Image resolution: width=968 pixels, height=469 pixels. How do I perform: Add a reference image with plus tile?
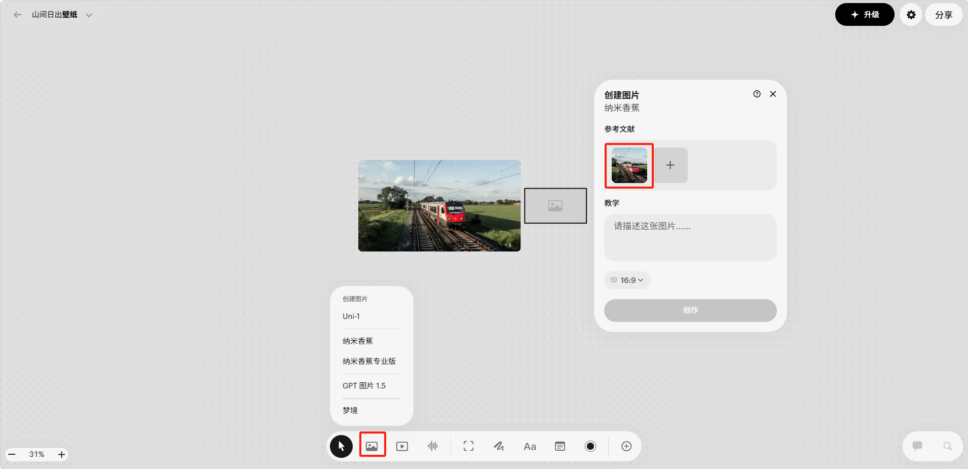click(x=670, y=165)
